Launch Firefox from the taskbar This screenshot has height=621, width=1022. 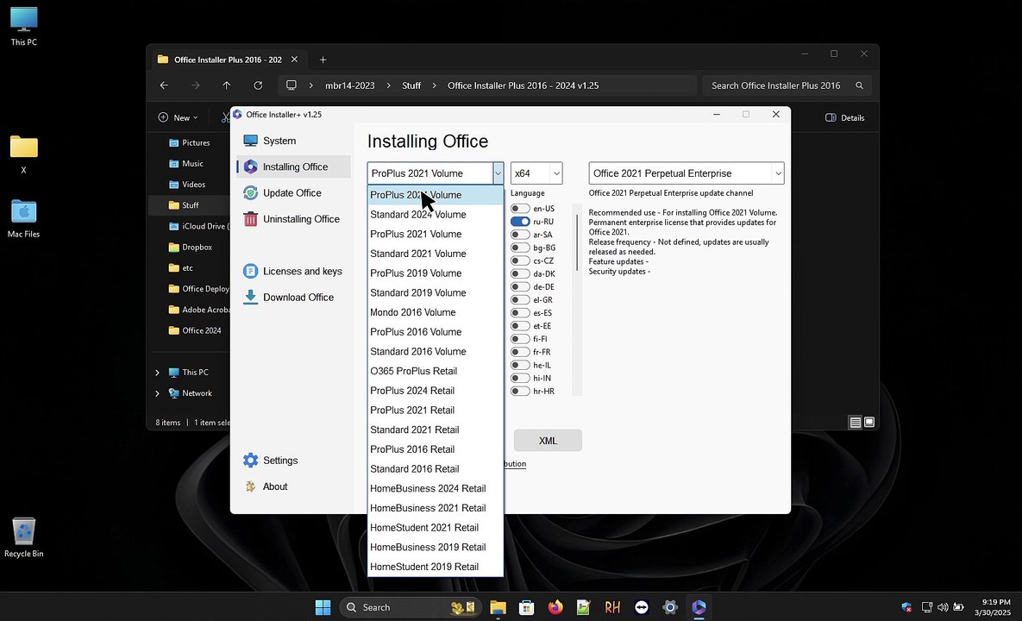coord(555,607)
